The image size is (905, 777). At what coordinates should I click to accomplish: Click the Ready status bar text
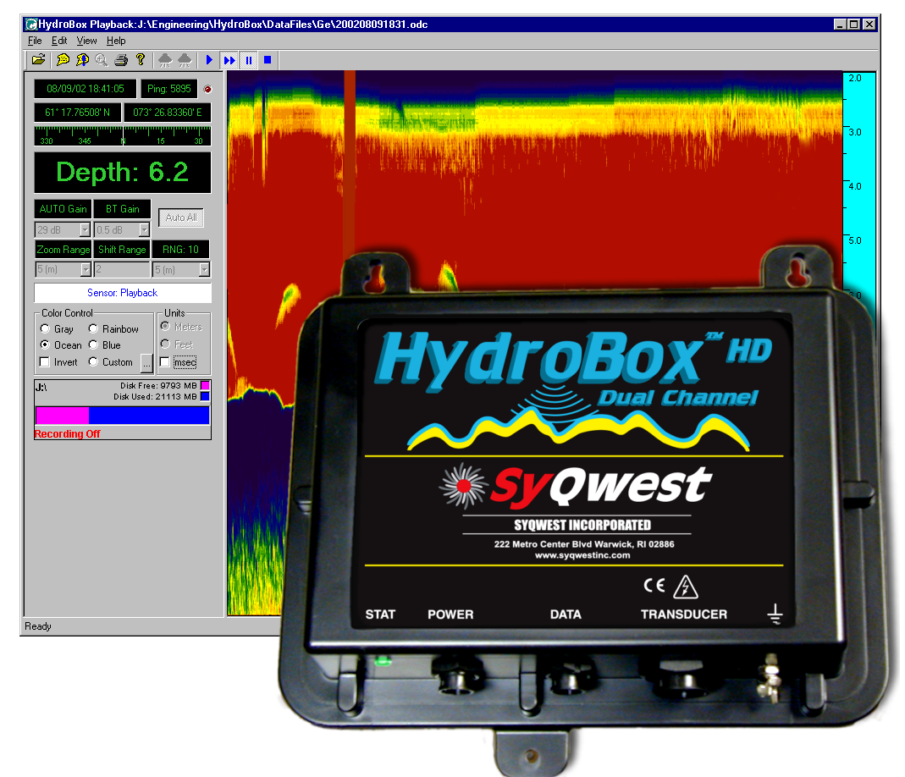[38, 626]
